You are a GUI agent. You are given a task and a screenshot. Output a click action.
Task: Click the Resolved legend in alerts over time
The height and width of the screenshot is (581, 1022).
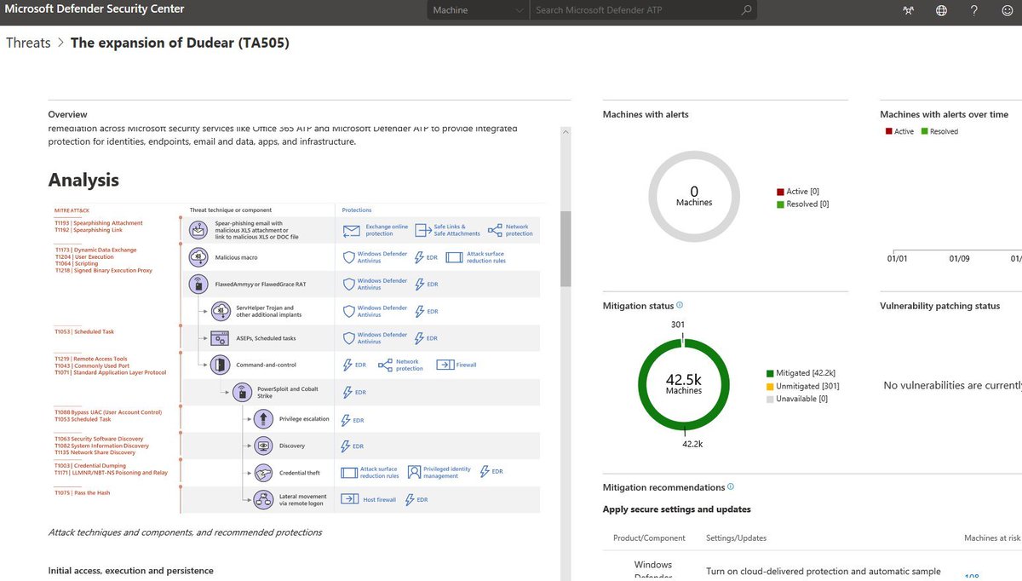click(x=939, y=131)
